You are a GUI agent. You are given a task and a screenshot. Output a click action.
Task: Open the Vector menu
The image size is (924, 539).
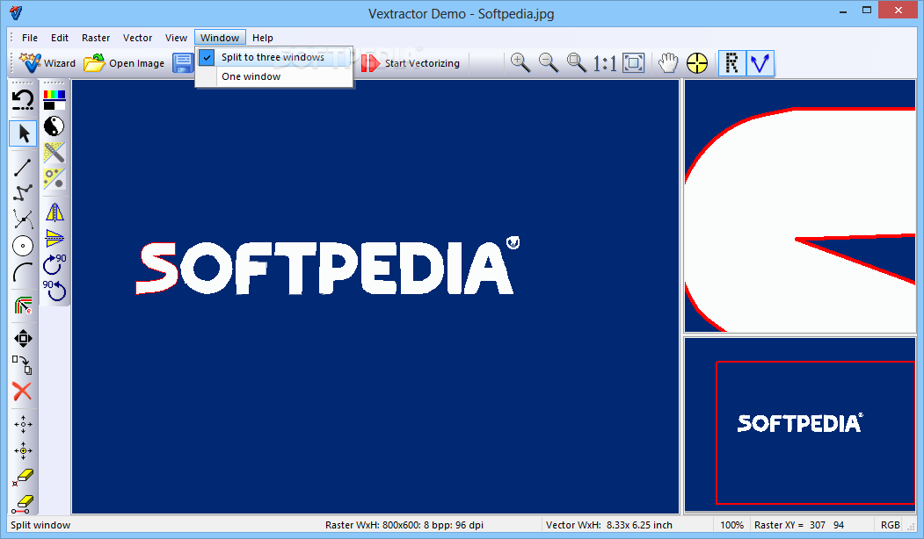[137, 38]
